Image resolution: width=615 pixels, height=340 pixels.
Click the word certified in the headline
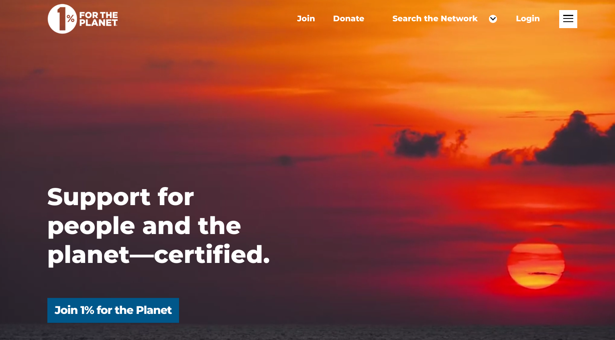point(212,254)
